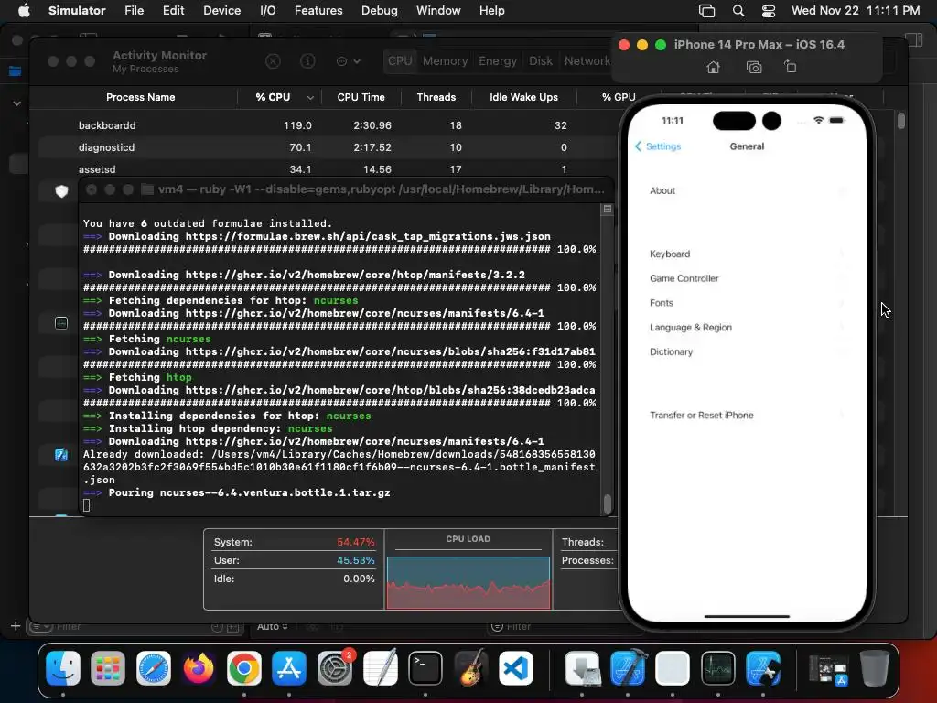Sort by the Process Name column
Viewport: 937px width, 703px height.
(140, 97)
